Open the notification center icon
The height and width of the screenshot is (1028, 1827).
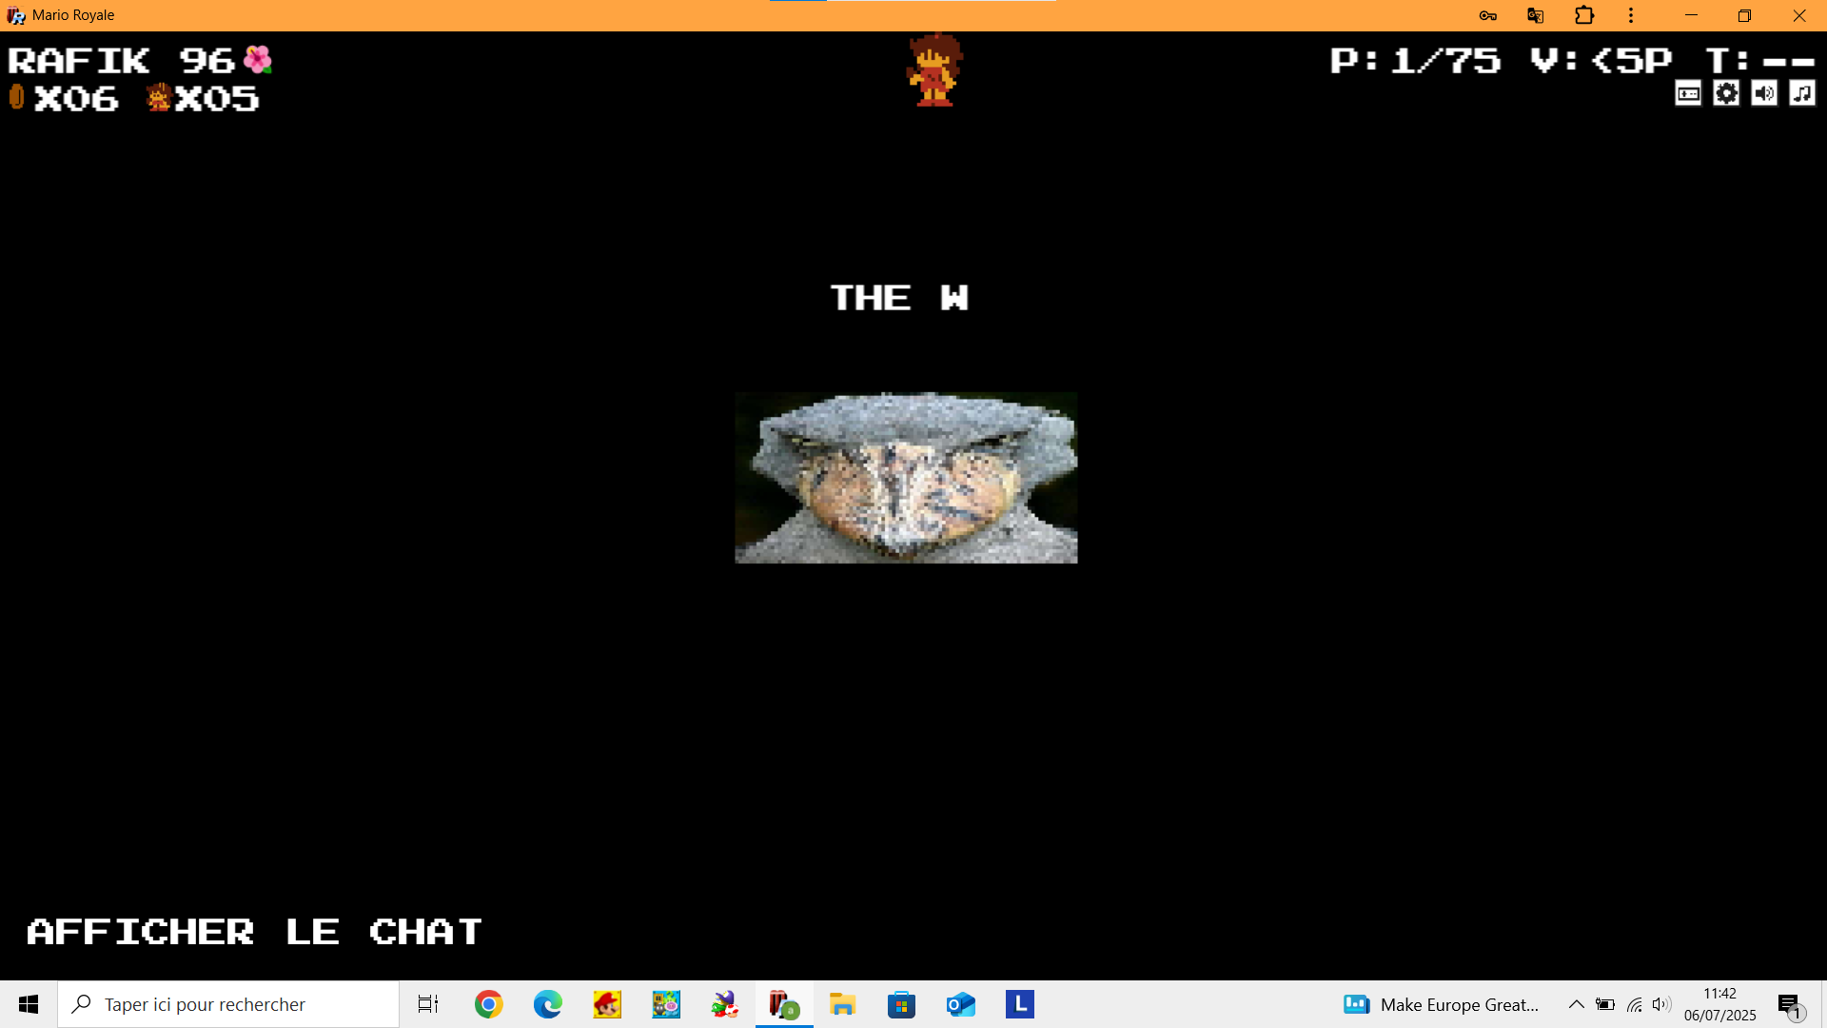1791,1005
